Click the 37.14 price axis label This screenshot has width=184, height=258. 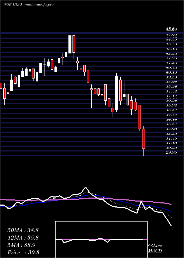171,96
